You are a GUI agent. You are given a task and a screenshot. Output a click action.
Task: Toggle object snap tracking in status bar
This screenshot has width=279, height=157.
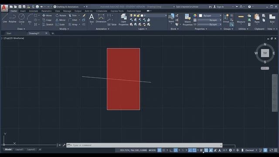click(190, 150)
